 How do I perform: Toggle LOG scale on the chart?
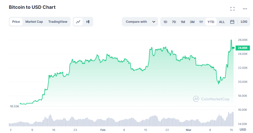(244, 22)
